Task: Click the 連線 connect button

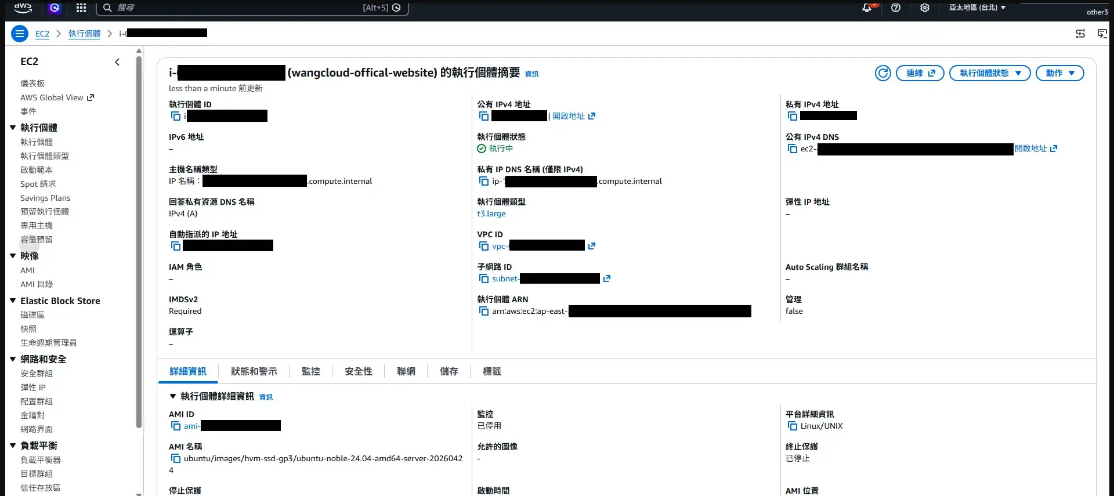Action: tap(920, 73)
